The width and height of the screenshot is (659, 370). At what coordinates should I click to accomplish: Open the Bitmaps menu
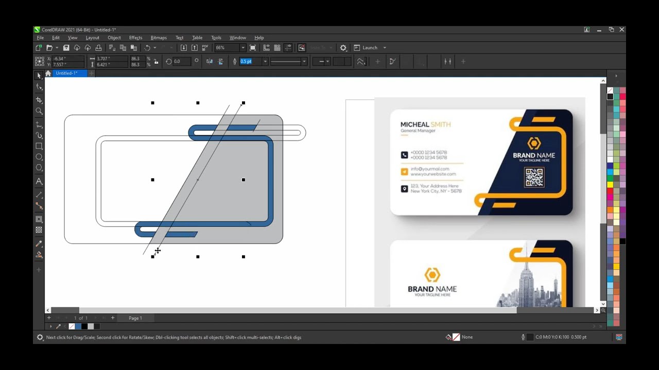(x=159, y=38)
